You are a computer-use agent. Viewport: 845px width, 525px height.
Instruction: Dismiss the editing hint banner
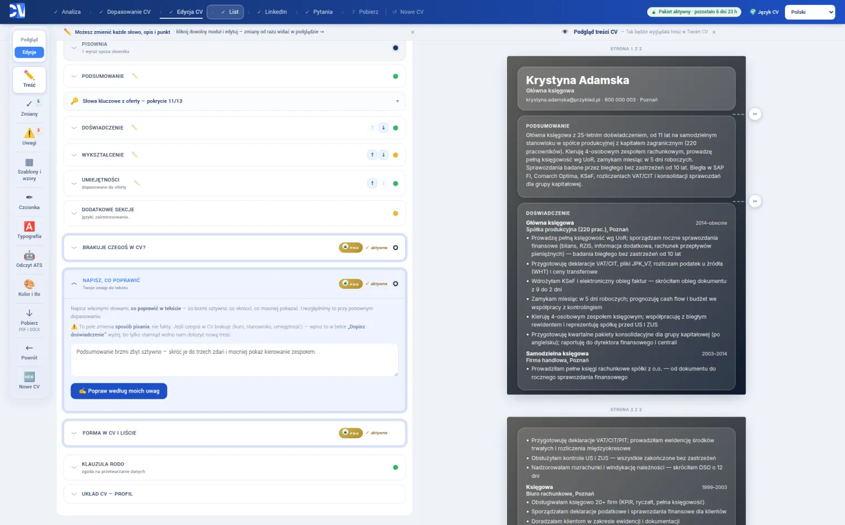pyautogui.click(x=412, y=32)
